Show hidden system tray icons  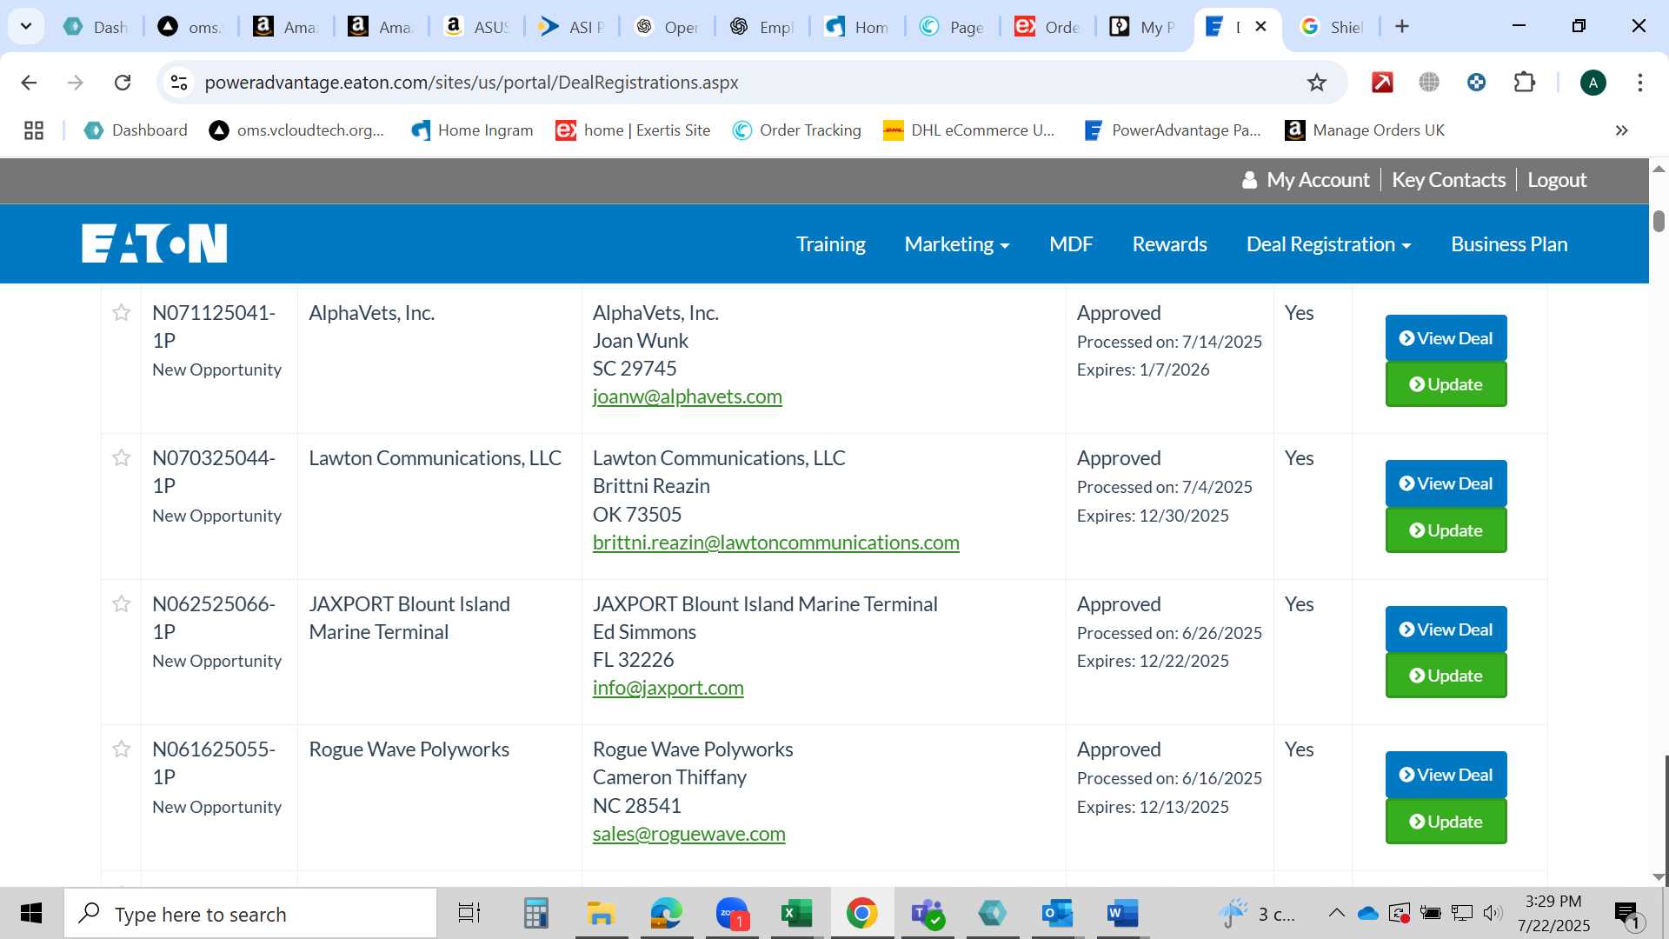(x=1337, y=913)
